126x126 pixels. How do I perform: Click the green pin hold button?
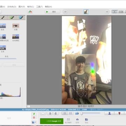click(x=34, y=114)
